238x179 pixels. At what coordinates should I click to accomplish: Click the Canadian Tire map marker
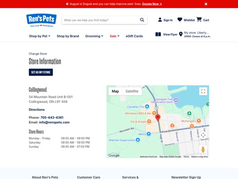[147, 106]
